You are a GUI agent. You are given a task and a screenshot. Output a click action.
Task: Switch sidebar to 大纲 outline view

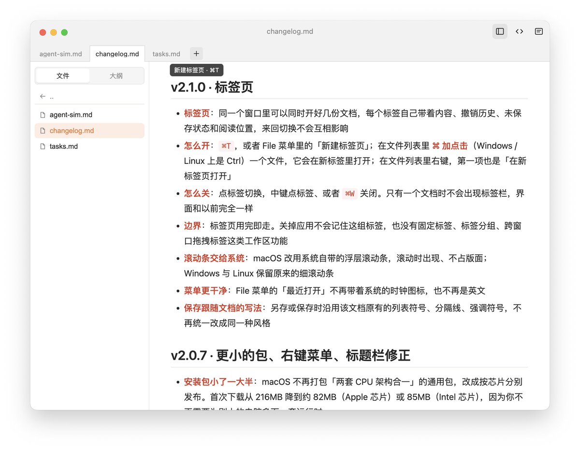click(116, 76)
